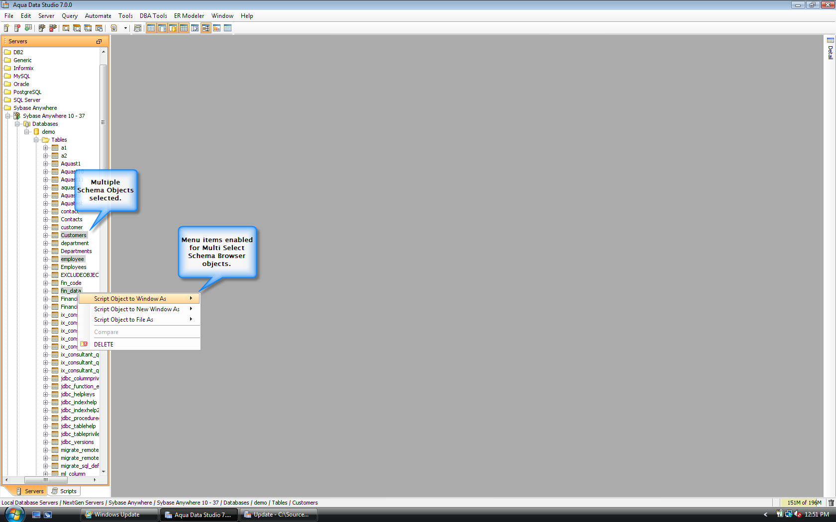Select the Oracle folder icon
836x522 pixels.
click(7, 84)
